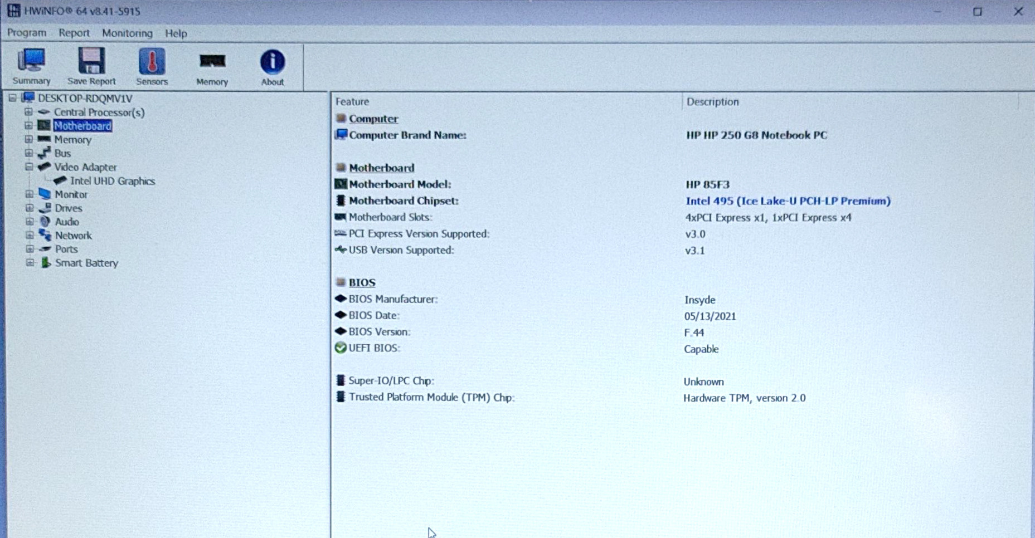Open the Monitoring menu
This screenshot has height=538, width=1035.
127,33
